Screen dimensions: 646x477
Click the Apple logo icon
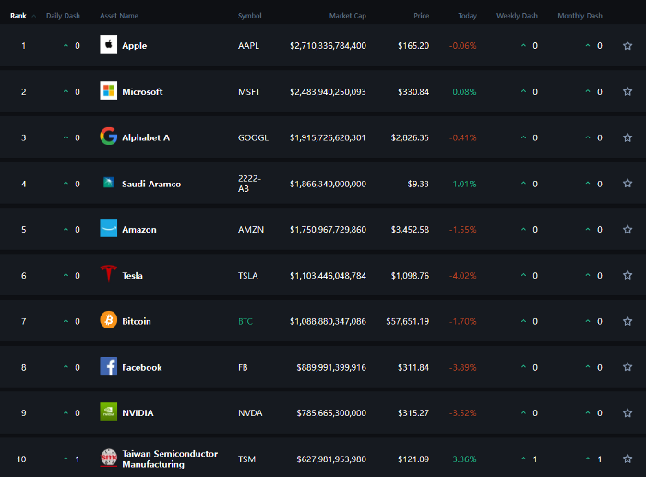click(108, 44)
